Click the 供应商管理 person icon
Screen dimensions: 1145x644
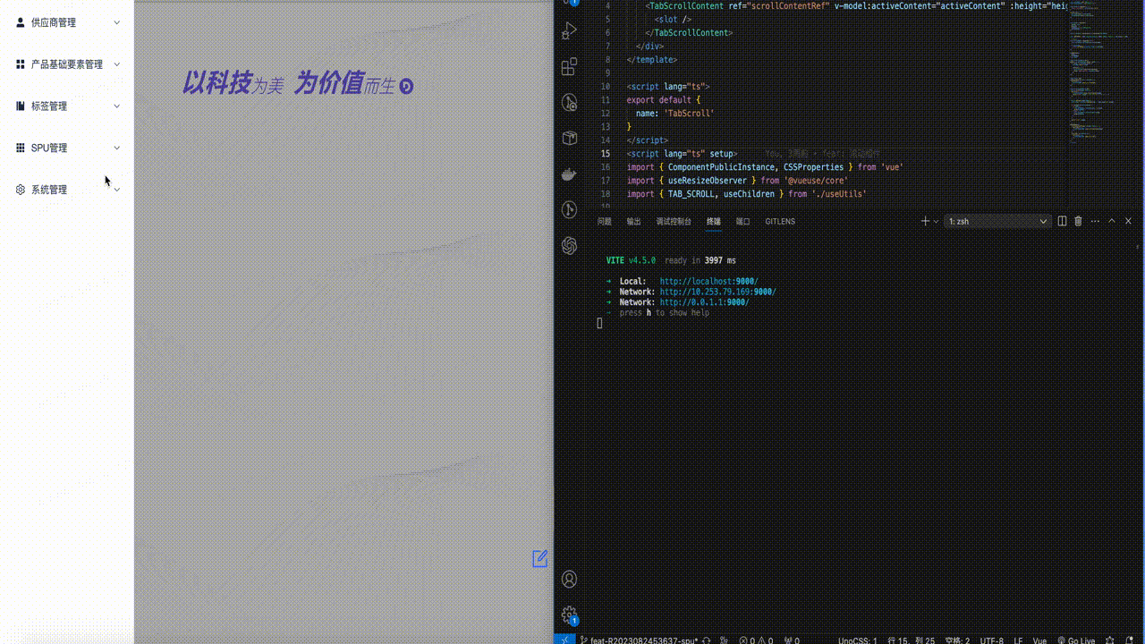21,22
